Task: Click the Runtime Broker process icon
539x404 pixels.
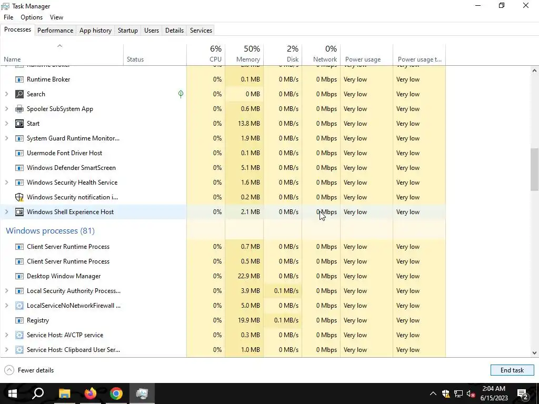Action: coord(19,79)
